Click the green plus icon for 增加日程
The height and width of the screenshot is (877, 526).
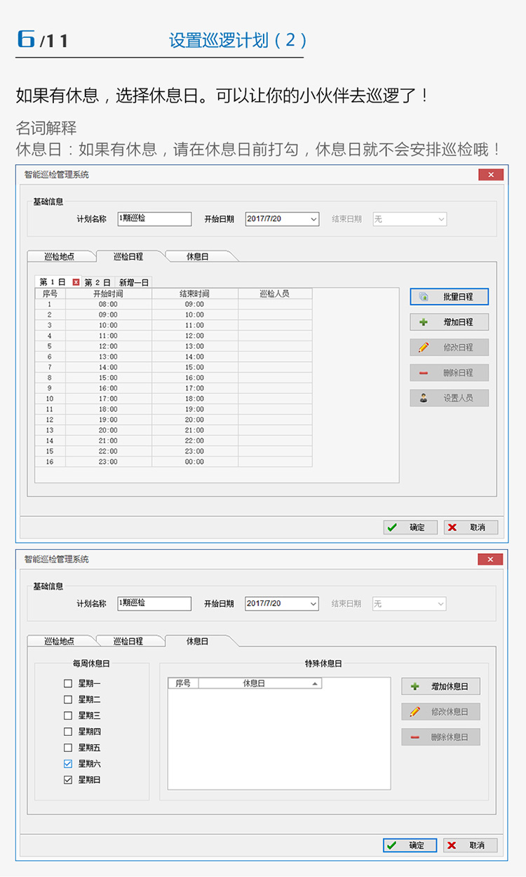(424, 322)
